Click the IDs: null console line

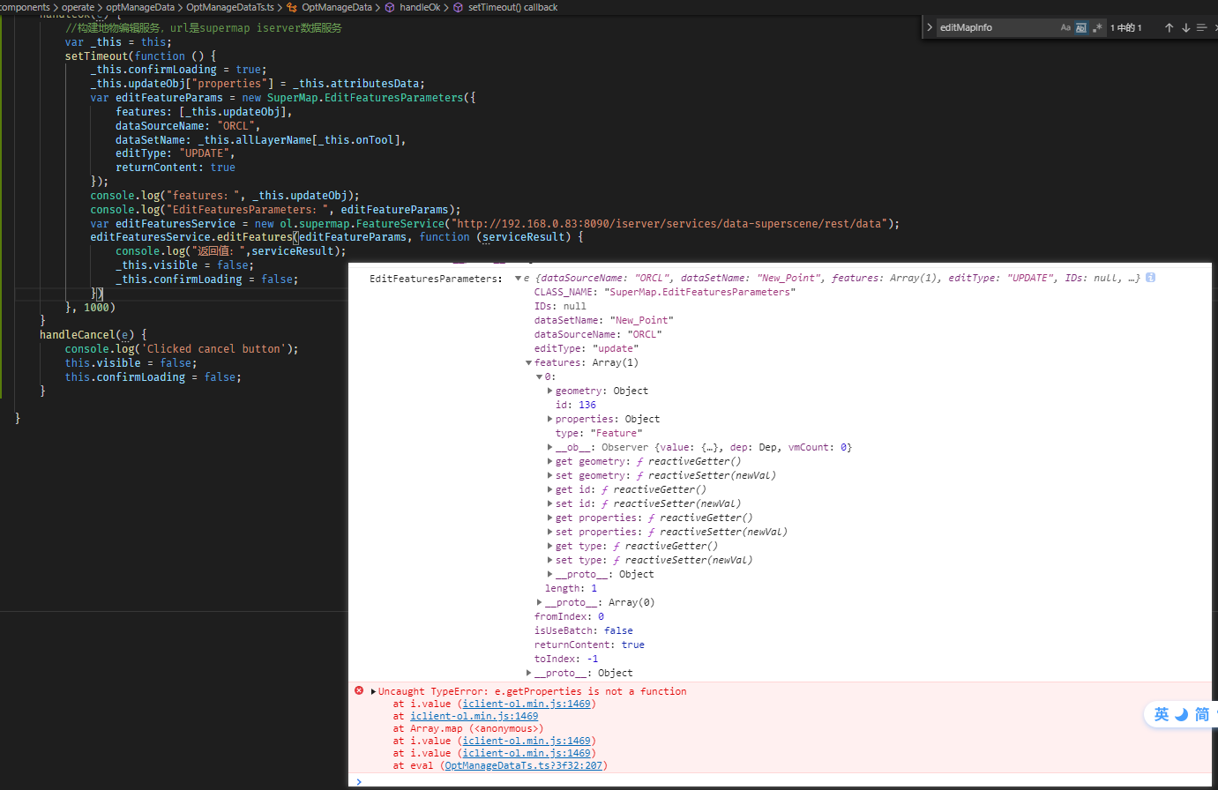tap(560, 307)
